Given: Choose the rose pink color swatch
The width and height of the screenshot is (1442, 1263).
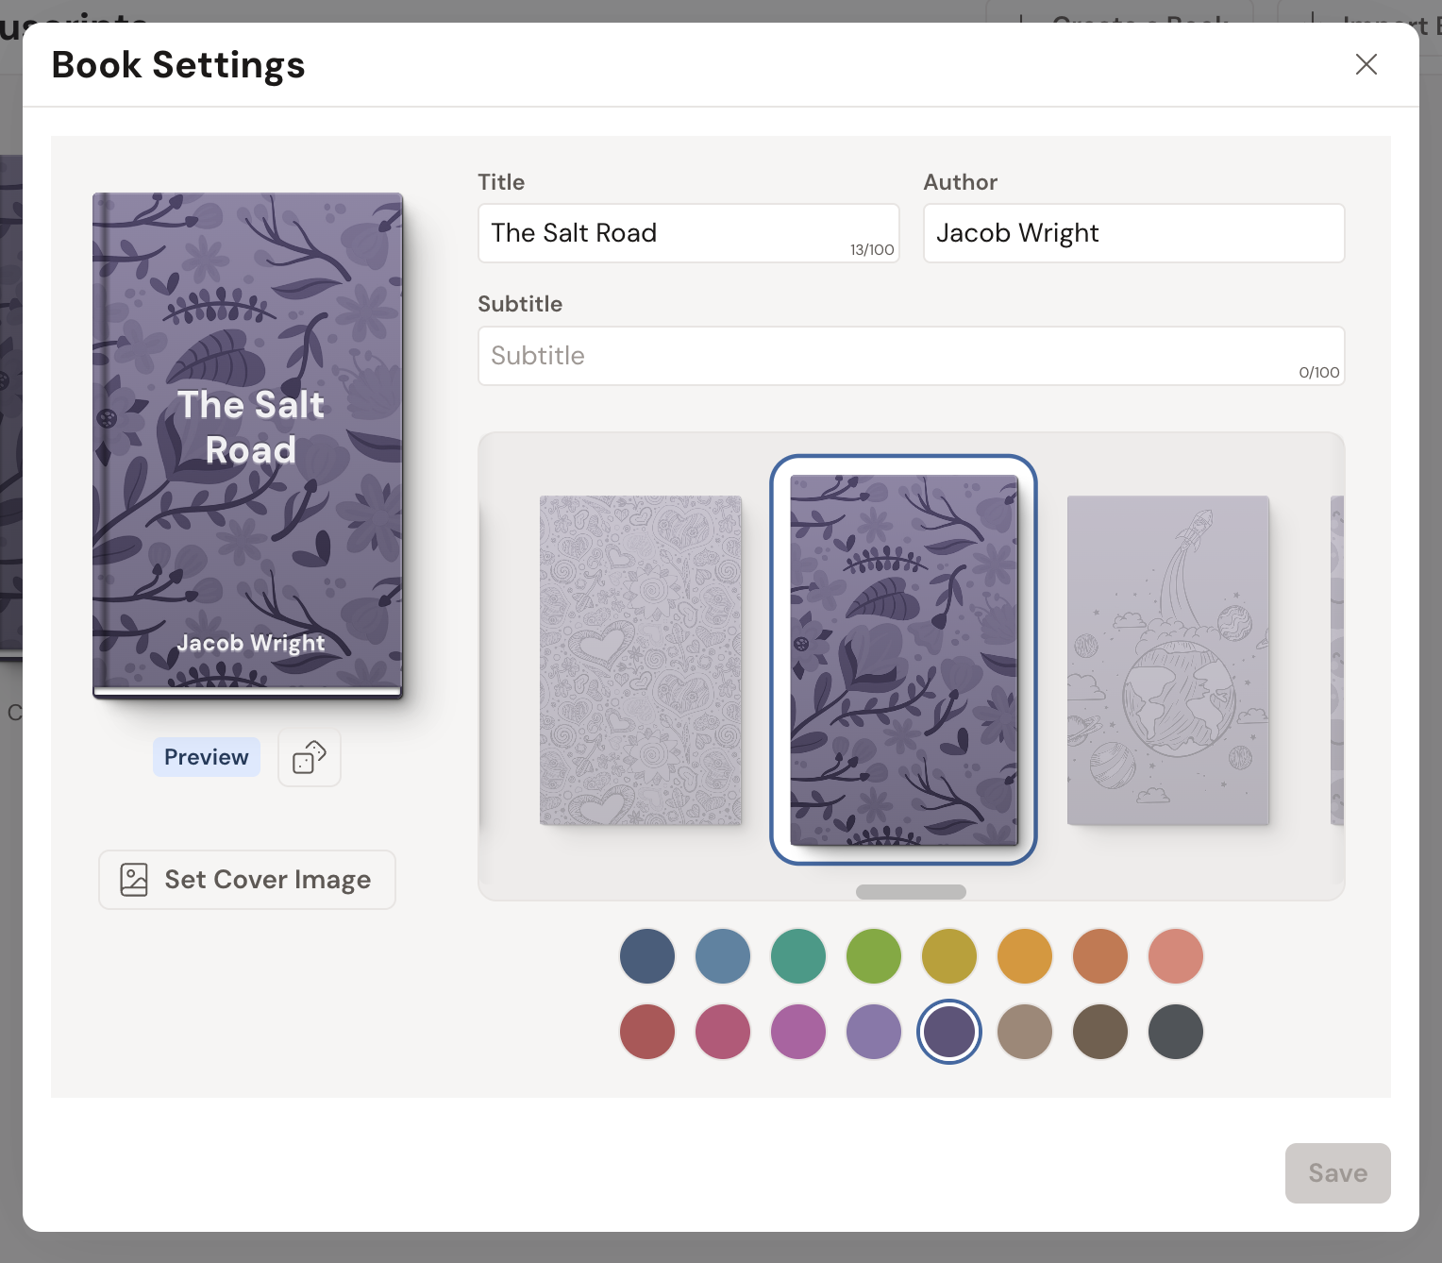Looking at the screenshot, I should point(723,1032).
